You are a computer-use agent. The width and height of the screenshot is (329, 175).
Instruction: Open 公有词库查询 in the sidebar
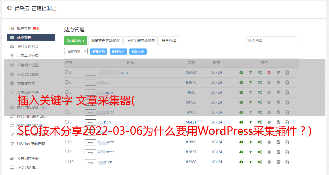click(x=28, y=158)
